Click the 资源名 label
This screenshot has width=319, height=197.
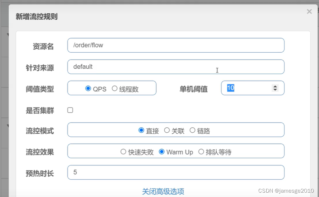tap(43, 46)
